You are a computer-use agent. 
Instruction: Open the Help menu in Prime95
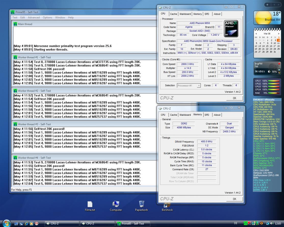(x=71, y=17)
